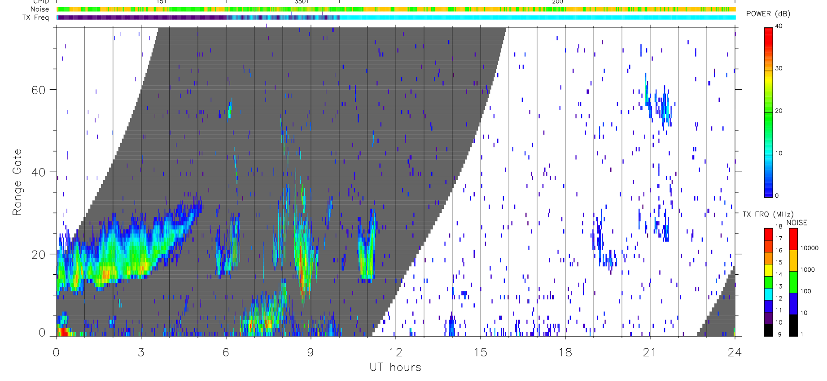Click x-axis tick label '6'
The width and height of the screenshot is (827, 381).
226,352
